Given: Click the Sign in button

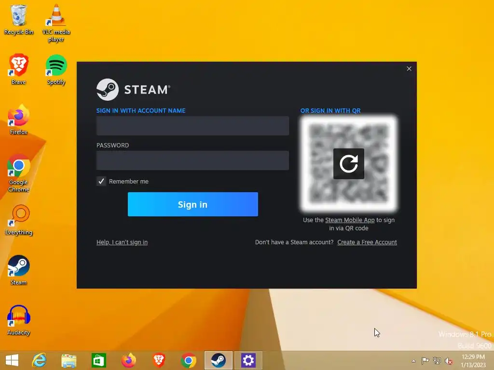Looking at the screenshot, I should click(x=193, y=204).
